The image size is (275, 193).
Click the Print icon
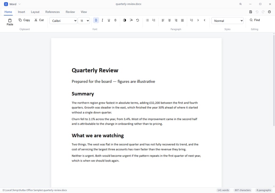(269, 12)
